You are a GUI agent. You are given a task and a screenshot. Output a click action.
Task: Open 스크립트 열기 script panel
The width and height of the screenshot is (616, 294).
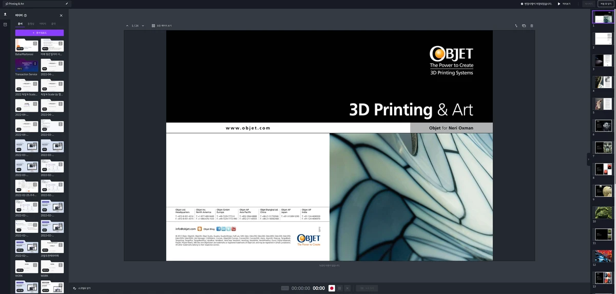click(82, 288)
